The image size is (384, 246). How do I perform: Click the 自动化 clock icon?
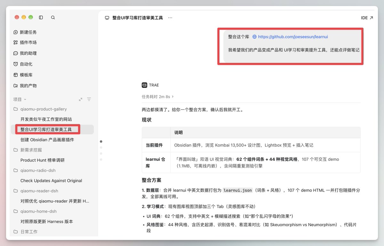16,64
